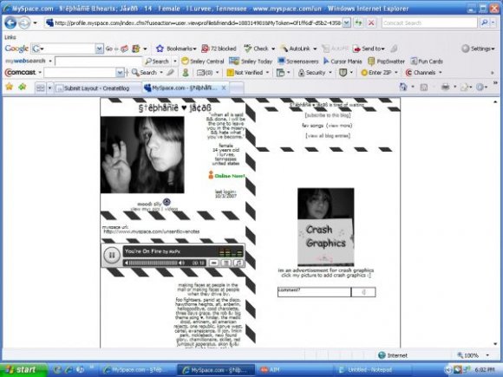Screen dimensions: 503x377
Task: Open view more link beside fav songs
Action: pos(339,126)
